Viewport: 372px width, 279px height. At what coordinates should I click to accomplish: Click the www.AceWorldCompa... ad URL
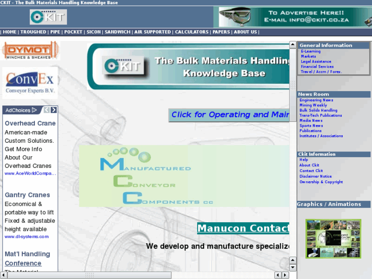(x=30, y=174)
